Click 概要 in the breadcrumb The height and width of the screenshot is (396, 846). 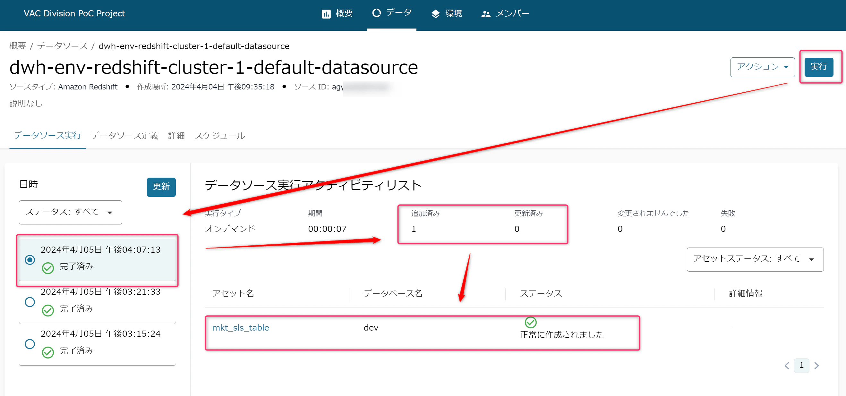click(18, 46)
